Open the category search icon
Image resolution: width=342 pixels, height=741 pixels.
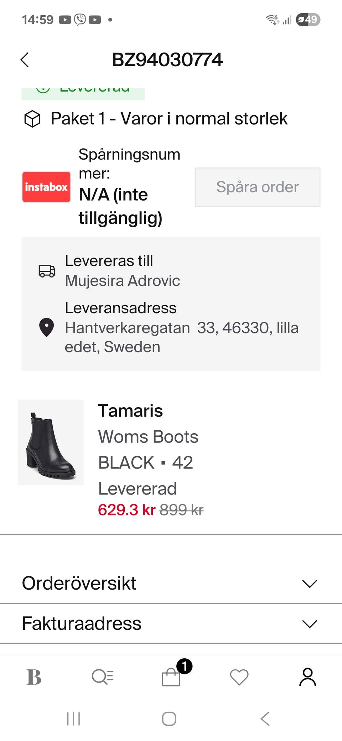(103, 677)
